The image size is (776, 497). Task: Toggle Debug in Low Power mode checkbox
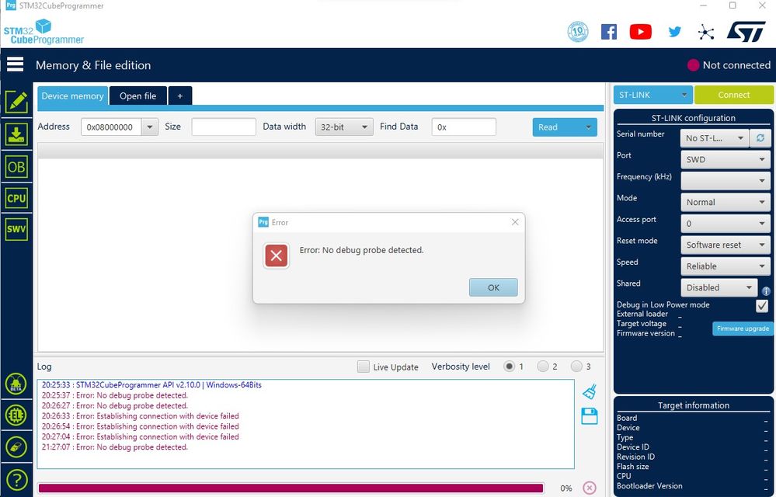tap(762, 306)
